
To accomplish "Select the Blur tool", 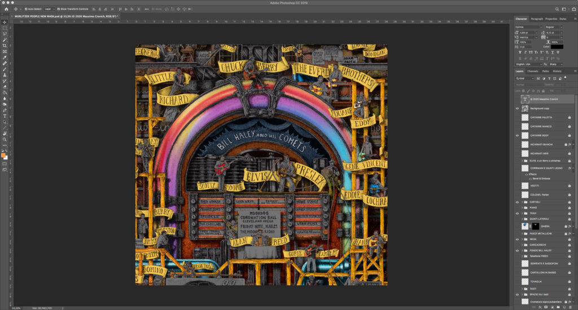I will point(5,99).
